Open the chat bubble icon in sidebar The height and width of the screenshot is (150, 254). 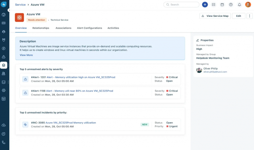tap(4, 134)
